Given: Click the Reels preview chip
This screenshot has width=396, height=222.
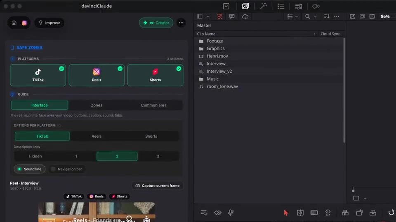Looking at the screenshot, I should [x=97, y=197].
